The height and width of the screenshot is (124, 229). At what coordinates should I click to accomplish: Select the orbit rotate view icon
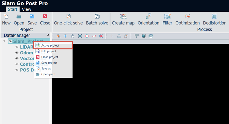click(87, 36)
